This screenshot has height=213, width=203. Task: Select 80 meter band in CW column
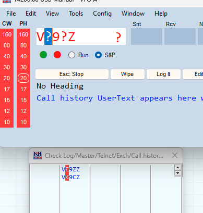[7, 45]
